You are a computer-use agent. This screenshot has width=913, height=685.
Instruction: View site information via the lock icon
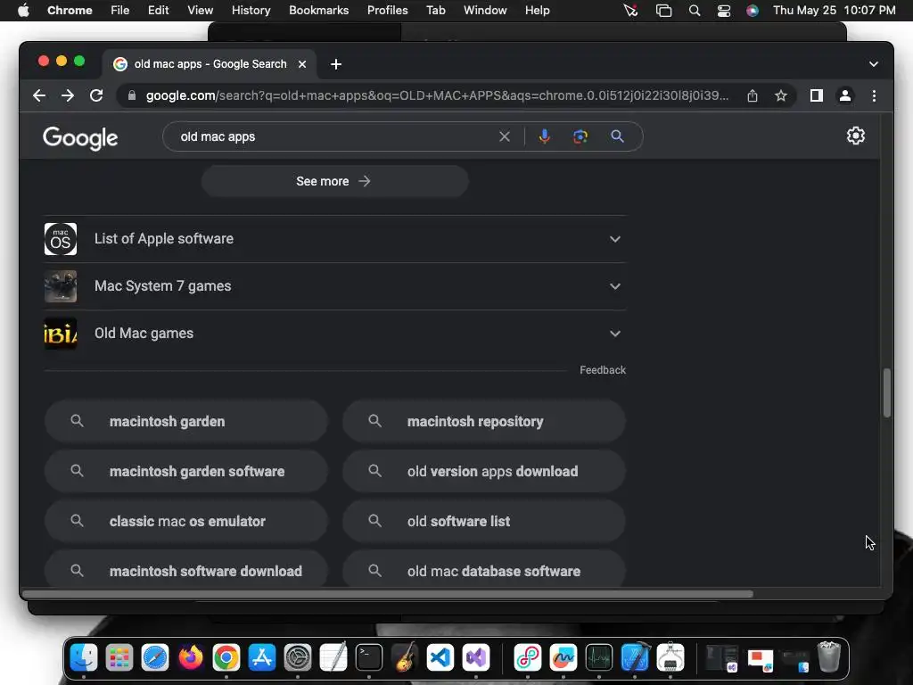[x=132, y=95]
